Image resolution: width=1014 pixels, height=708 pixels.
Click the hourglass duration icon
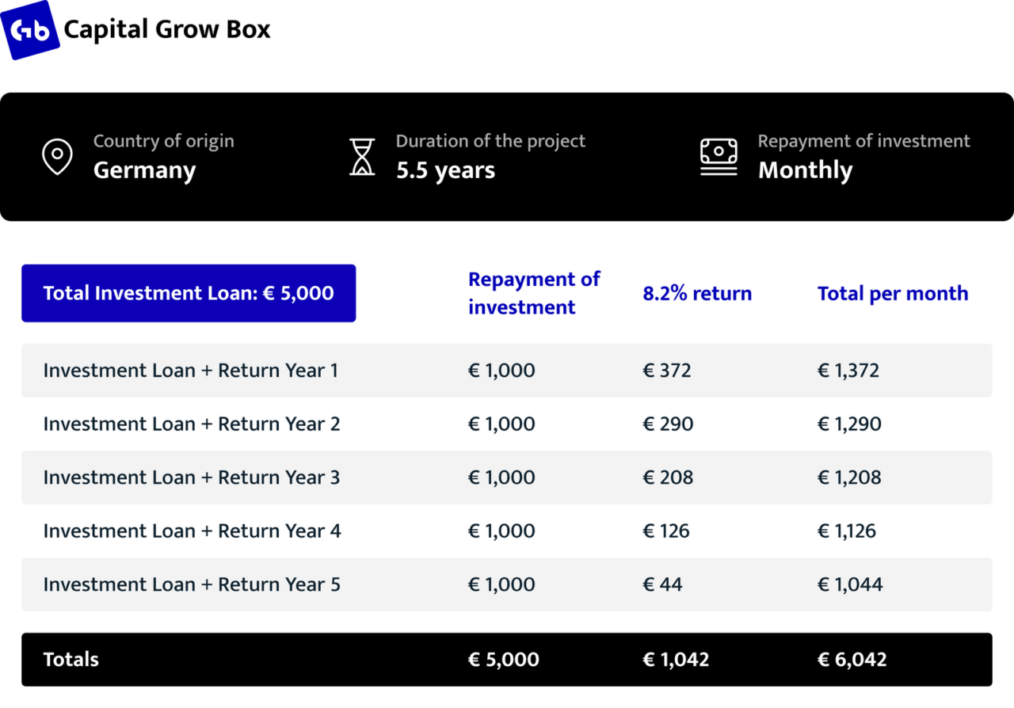[x=362, y=157]
